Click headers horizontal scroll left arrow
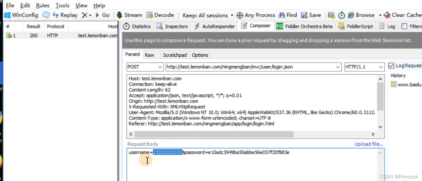Viewport: 422px width, 181px height. pyautogui.click(x=131, y=134)
